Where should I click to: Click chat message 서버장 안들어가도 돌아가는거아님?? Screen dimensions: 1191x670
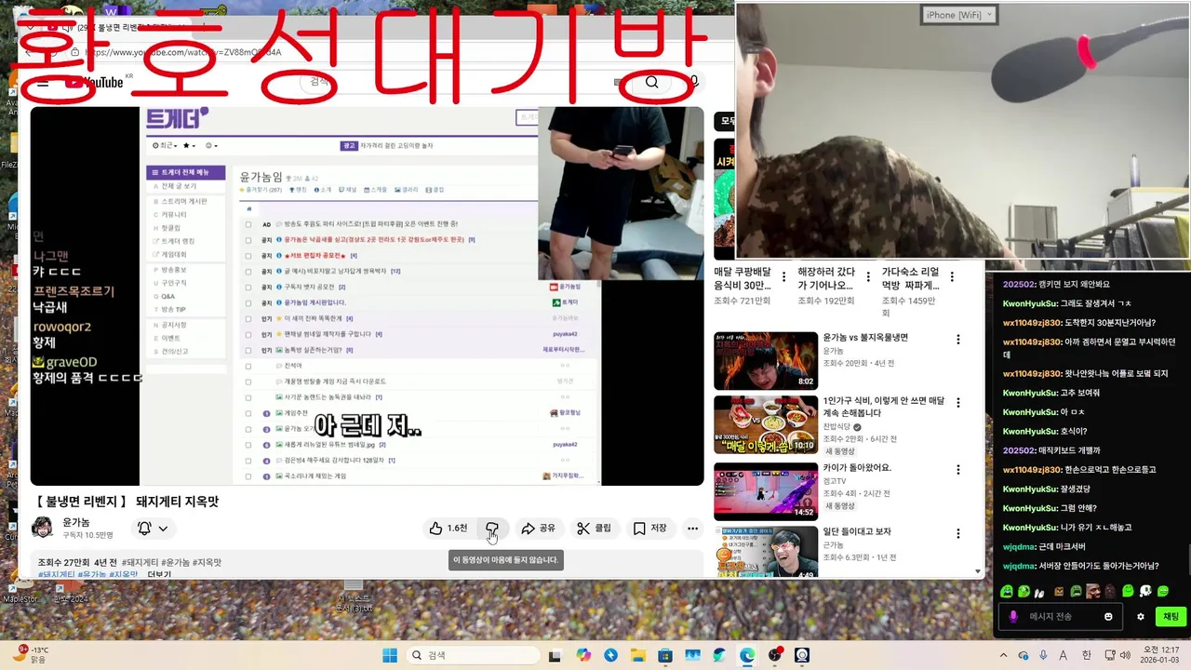1081,566
